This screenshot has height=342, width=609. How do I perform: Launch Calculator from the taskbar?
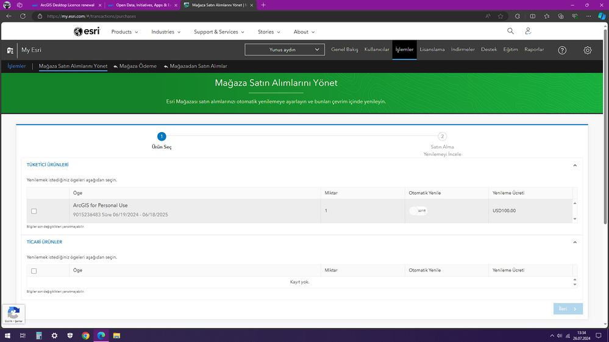point(39,335)
